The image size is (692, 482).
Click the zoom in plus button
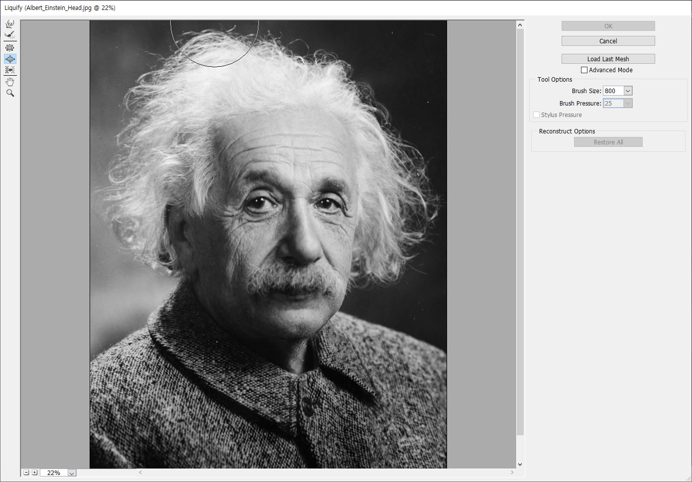[x=35, y=473]
